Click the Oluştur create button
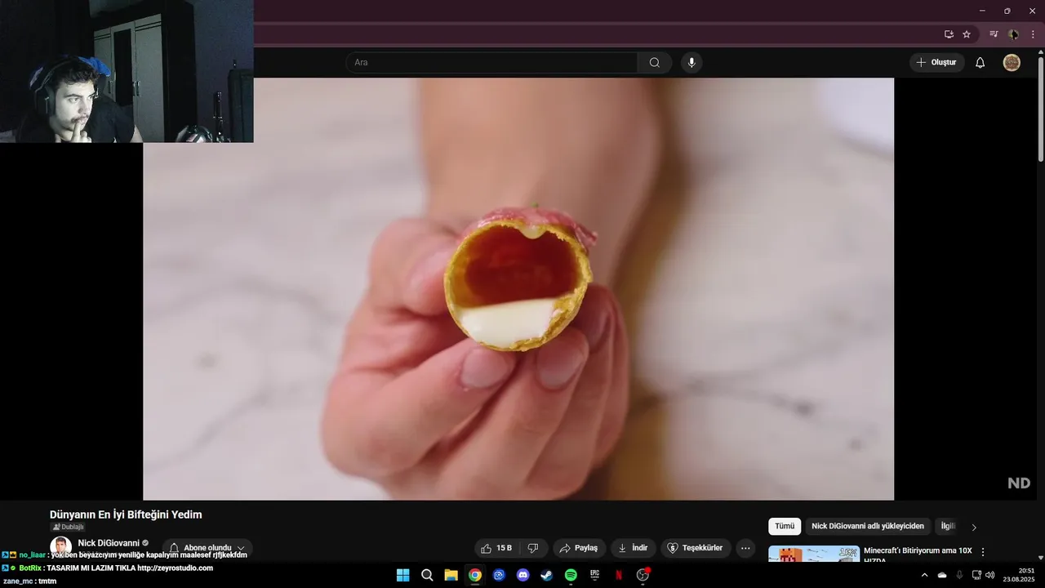1045x588 pixels. click(936, 63)
